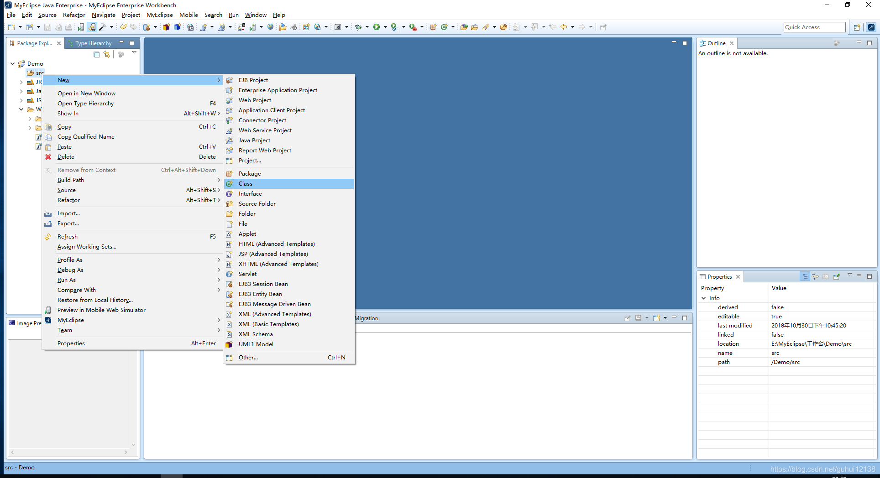Collapse the Demo project tree node
880x478 pixels.
click(12, 64)
